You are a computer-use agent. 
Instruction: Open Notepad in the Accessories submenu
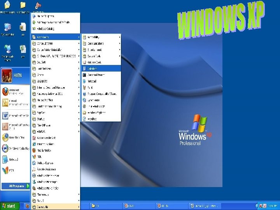coord(101,81)
